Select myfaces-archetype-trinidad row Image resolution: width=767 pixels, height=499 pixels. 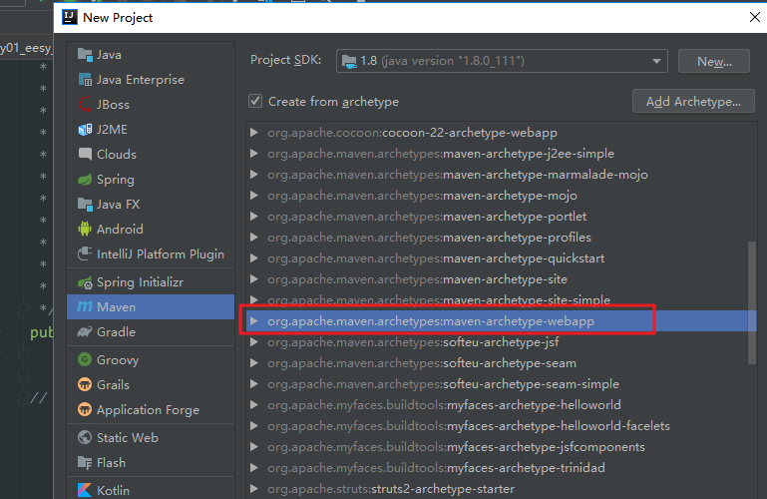click(x=501, y=468)
